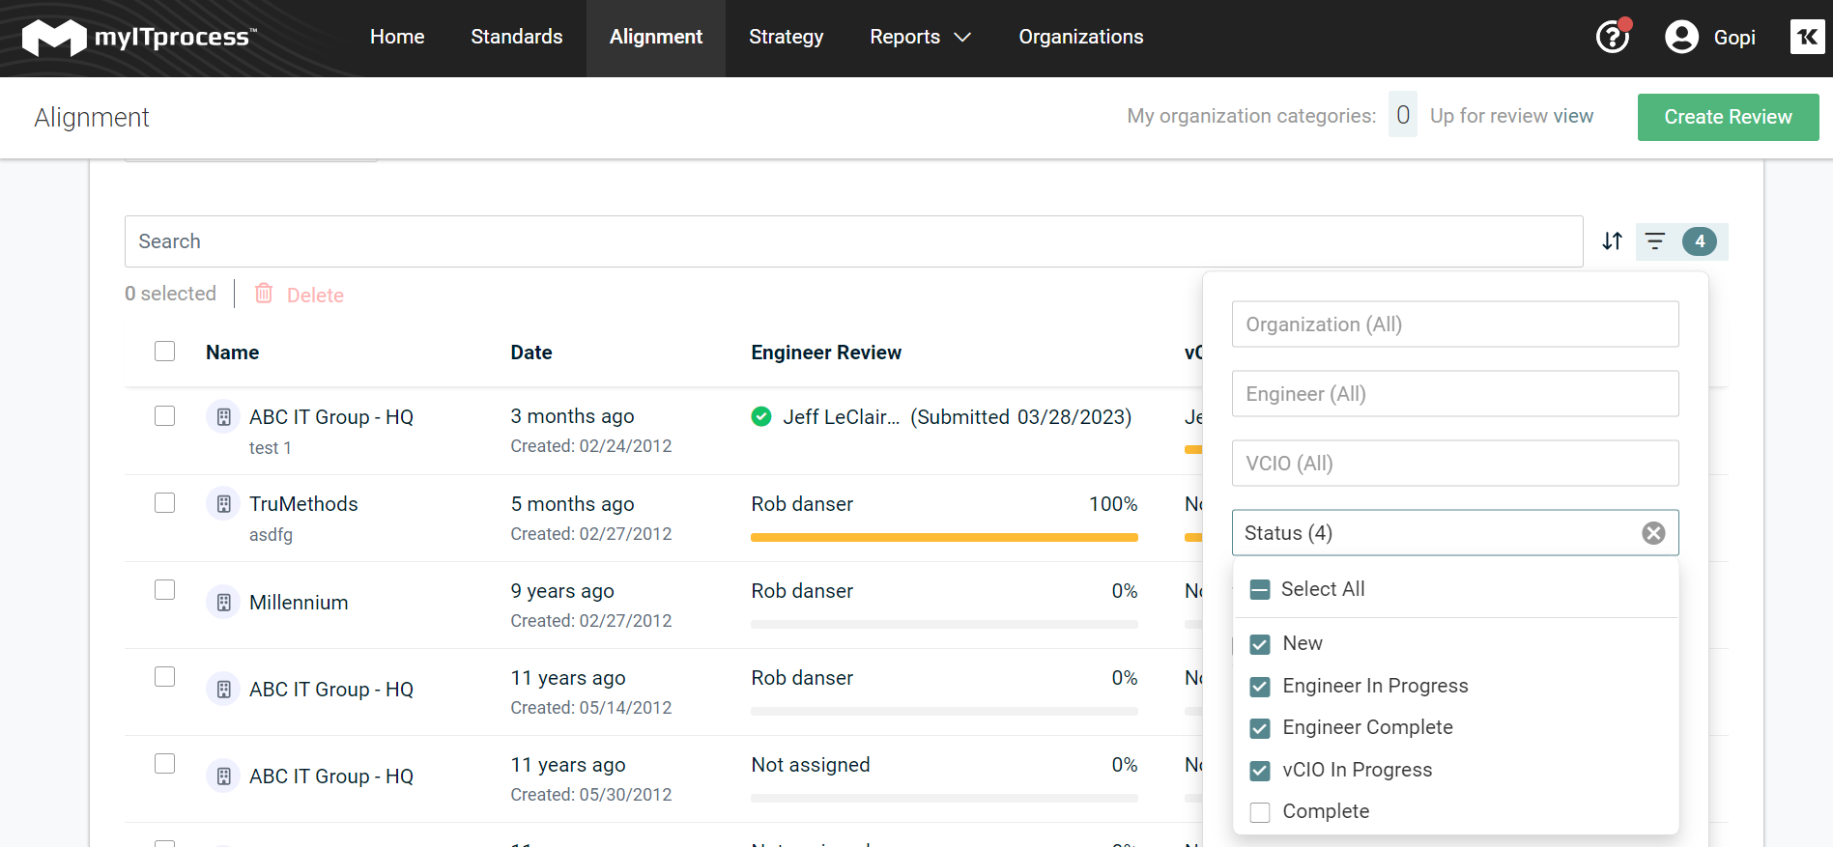The image size is (1833, 847).
Task: Click 'Not assigned' engineer cell
Action: [x=811, y=765]
